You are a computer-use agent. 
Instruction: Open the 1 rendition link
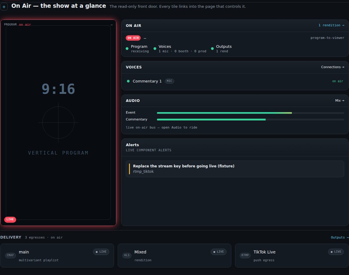coord(331,25)
